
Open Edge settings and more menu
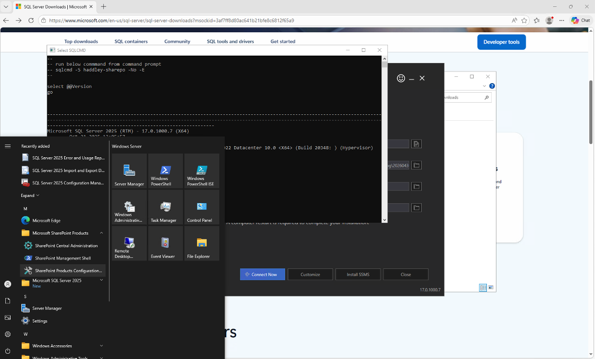point(562,21)
